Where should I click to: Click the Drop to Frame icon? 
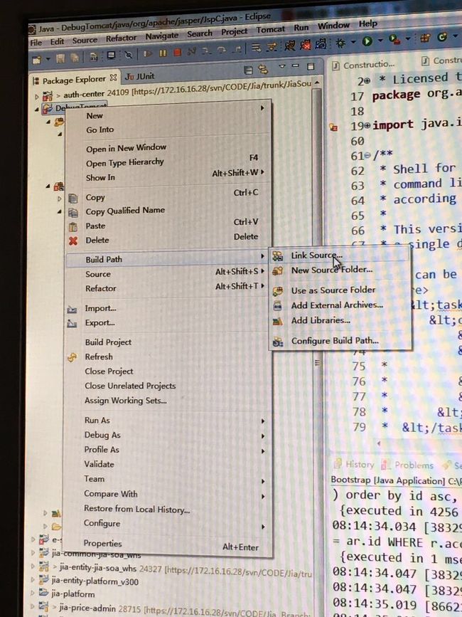coord(256,48)
